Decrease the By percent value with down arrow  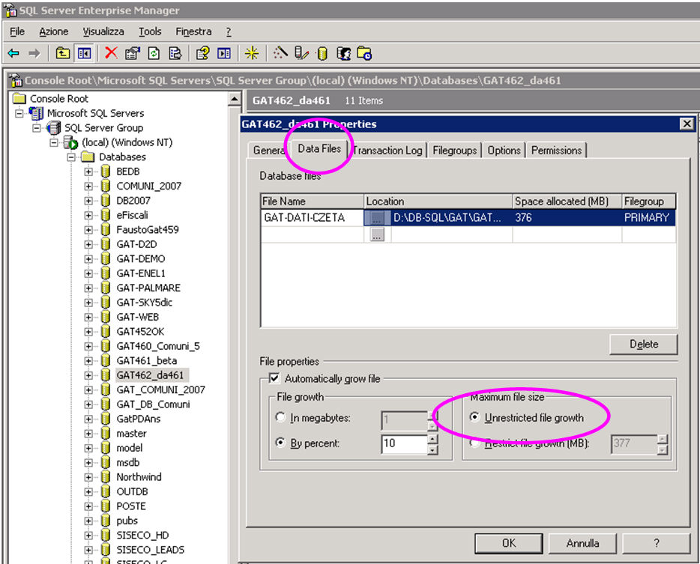click(x=432, y=449)
